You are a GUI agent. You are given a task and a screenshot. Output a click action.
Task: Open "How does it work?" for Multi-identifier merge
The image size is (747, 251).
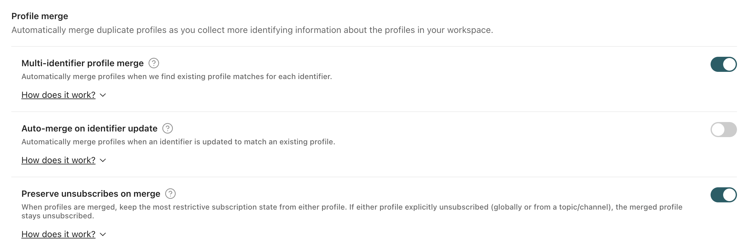click(x=58, y=95)
